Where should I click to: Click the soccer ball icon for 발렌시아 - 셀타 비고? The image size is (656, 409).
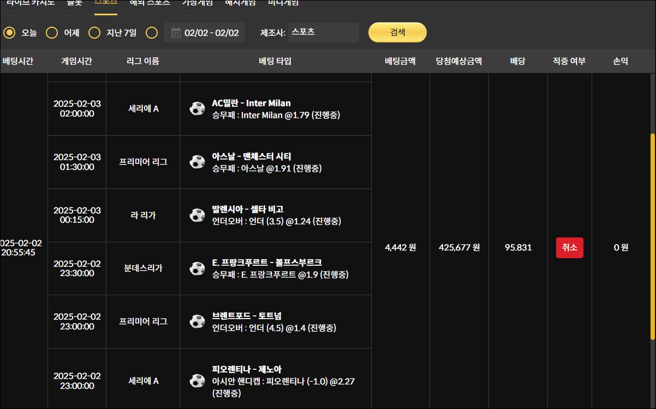pyautogui.click(x=197, y=215)
